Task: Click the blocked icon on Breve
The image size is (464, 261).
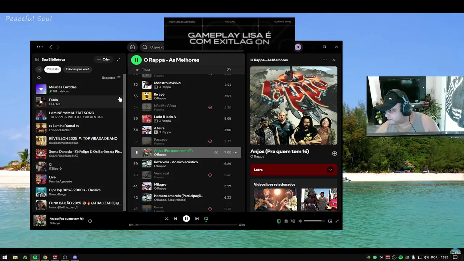Action: coord(210,209)
